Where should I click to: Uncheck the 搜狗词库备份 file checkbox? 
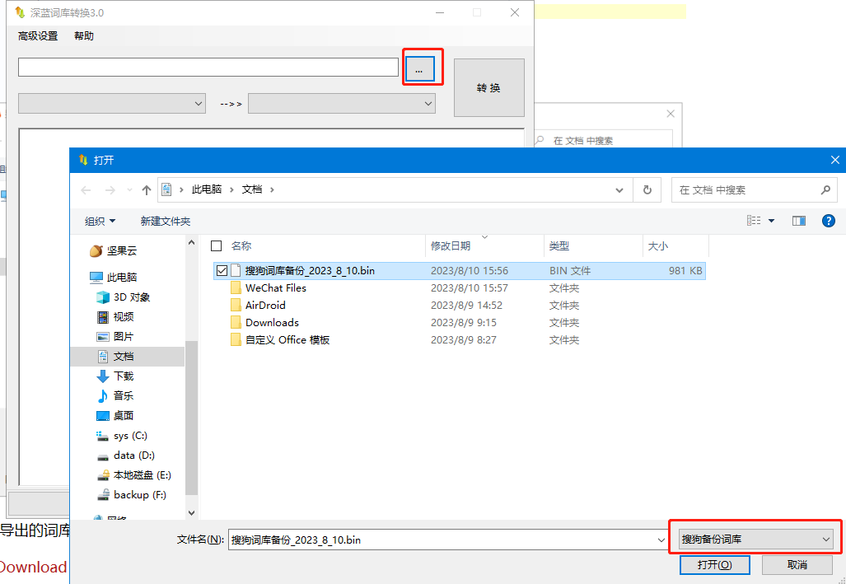tap(221, 270)
